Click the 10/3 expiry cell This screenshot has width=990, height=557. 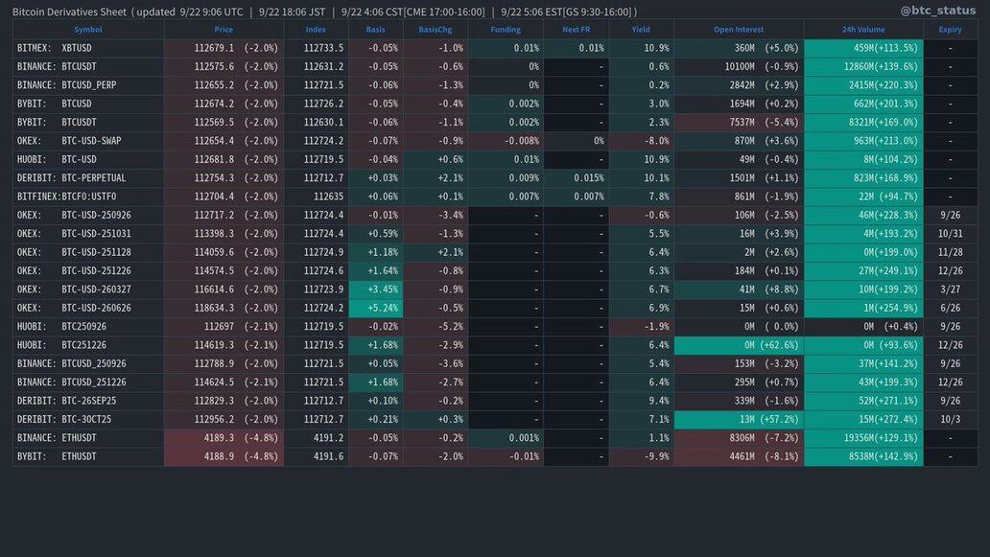(951, 420)
